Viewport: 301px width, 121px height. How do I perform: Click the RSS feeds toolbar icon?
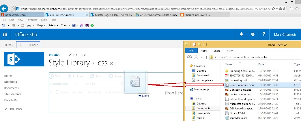pos(13,25)
